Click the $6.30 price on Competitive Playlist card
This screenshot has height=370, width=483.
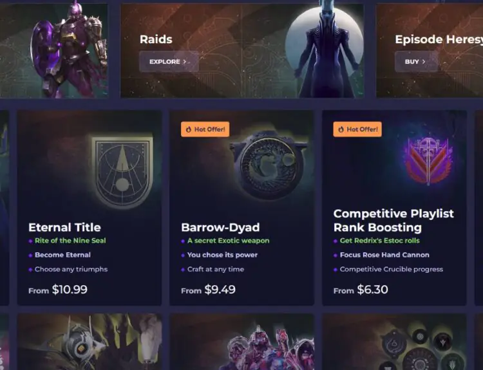372,290
